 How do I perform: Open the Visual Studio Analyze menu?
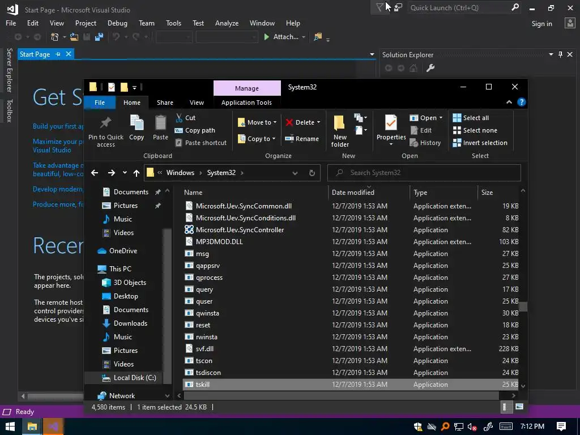coord(227,23)
